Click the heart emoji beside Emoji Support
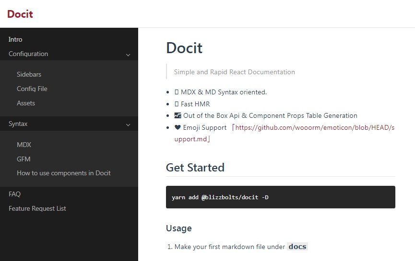The width and height of the screenshot is (415, 261). (178, 127)
